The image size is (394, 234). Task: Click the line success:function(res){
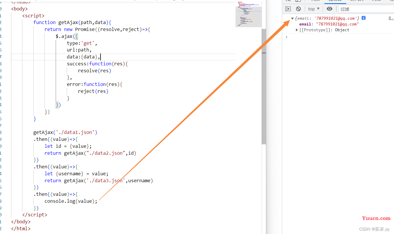[x=97, y=64]
